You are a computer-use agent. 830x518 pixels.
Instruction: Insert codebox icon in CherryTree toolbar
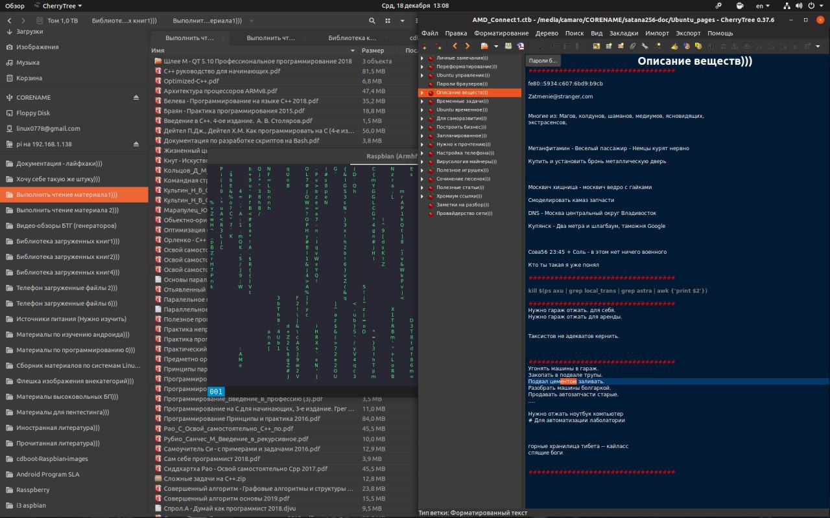621,46
